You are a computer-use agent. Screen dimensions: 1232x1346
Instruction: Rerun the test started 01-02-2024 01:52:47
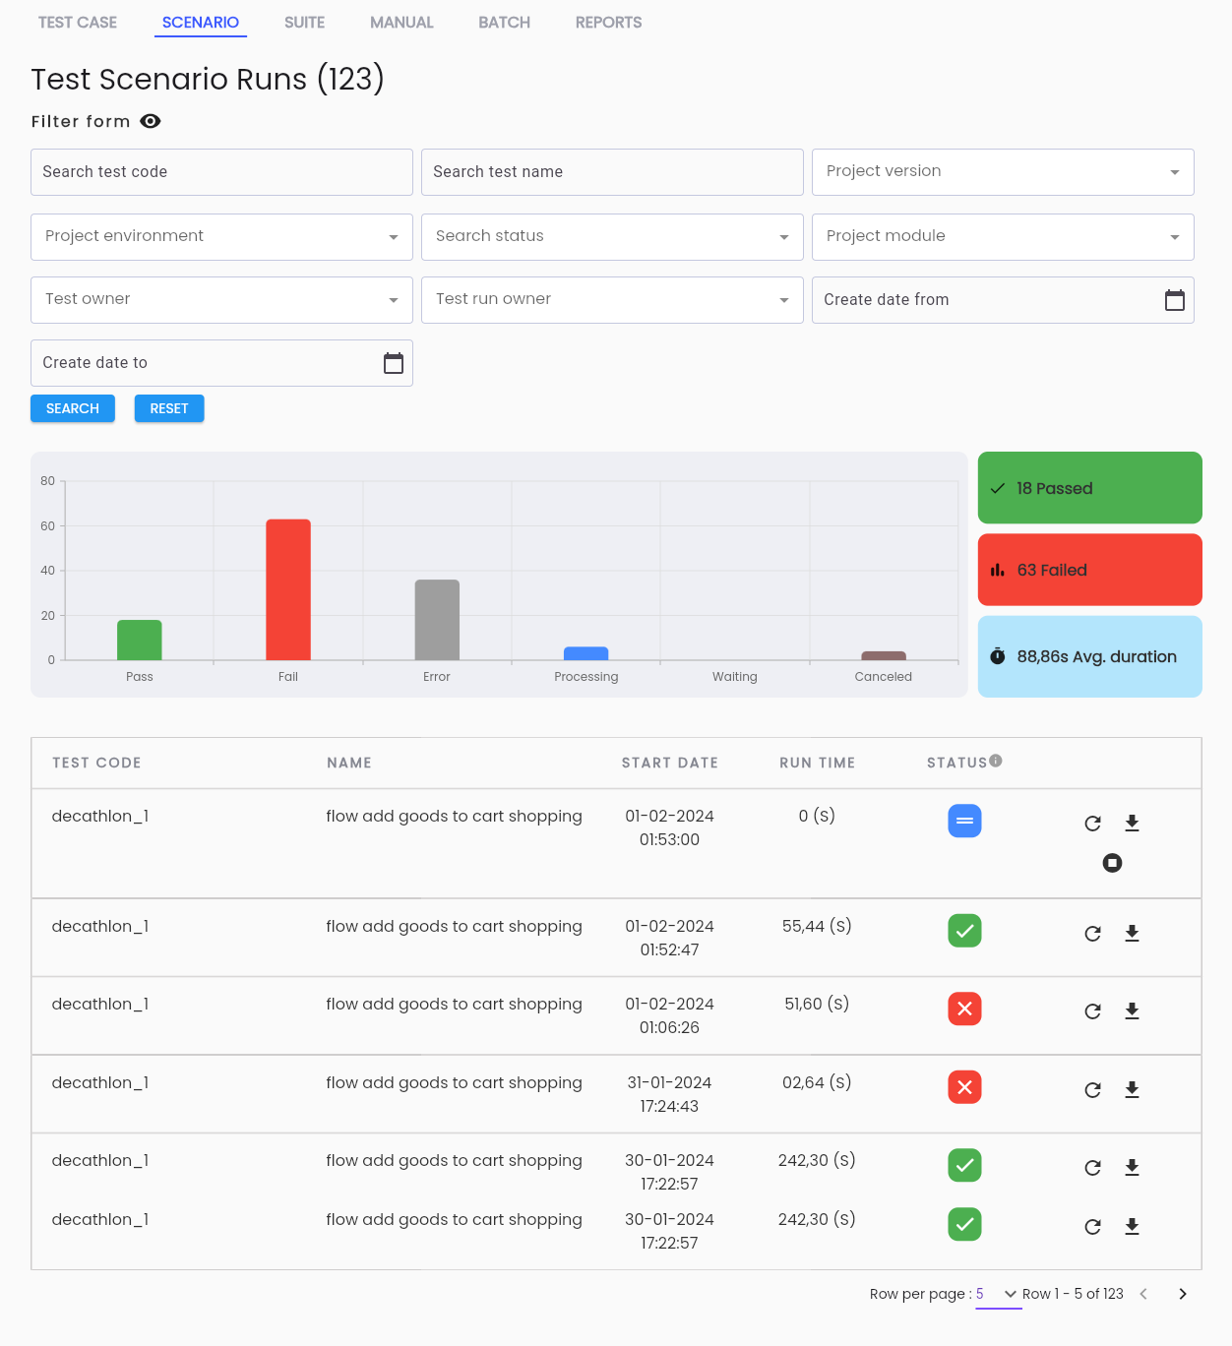tap(1092, 934)
